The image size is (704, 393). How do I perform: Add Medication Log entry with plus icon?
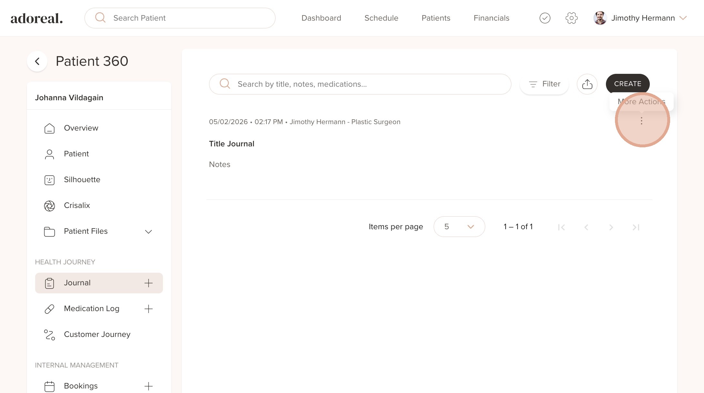[148, 309]
